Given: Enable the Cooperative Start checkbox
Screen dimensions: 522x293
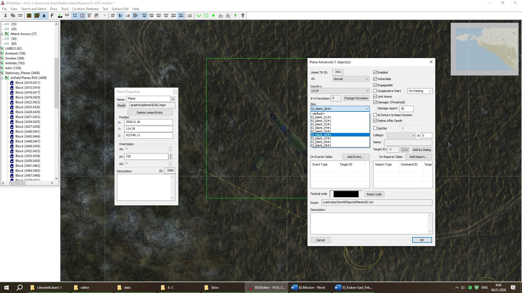Looking at the screenshot, I should coord(375,91).
